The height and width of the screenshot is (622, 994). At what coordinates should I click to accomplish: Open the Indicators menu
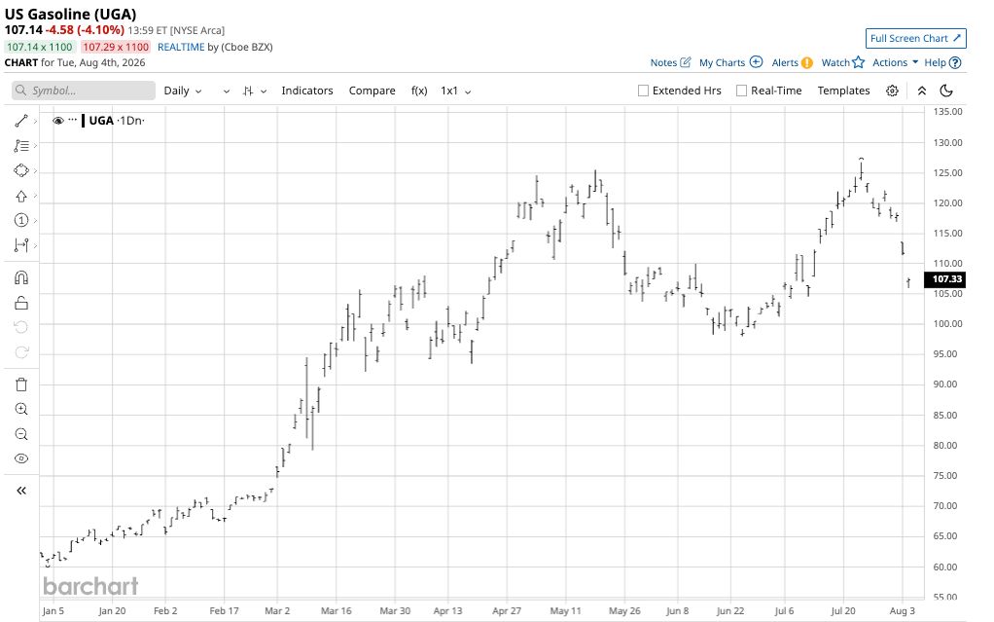(x=306, y=91)
